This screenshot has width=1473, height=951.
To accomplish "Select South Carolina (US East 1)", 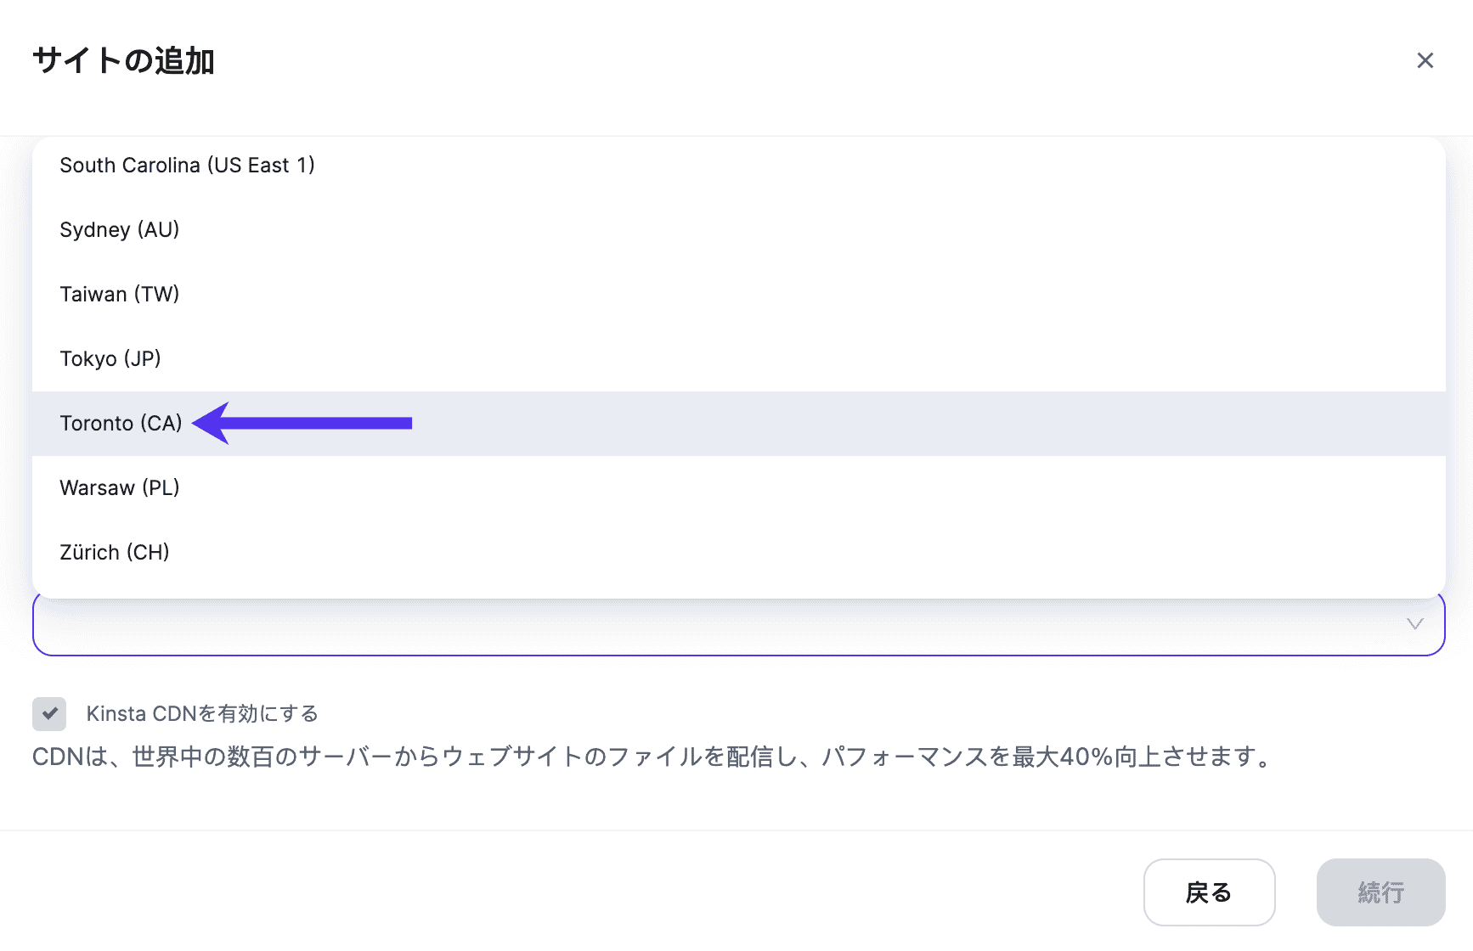I will (188, 165).
